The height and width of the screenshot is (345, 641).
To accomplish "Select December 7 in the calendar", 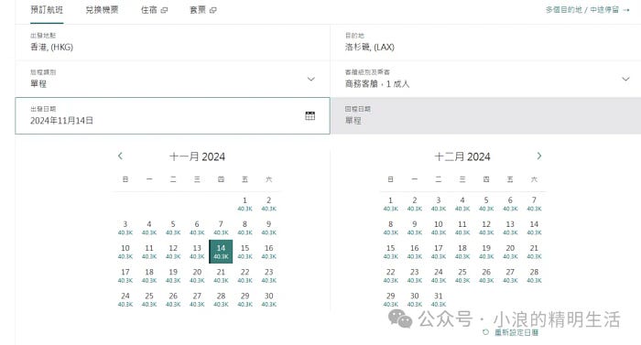I will [534, 203].
